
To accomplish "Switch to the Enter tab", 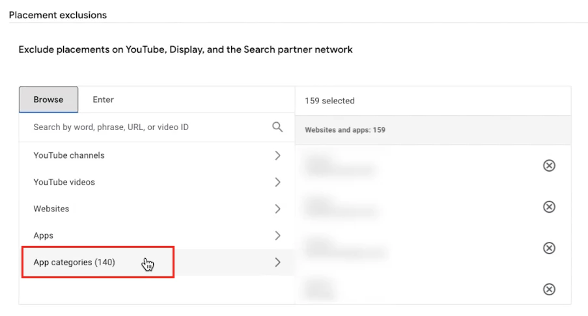I will [x=103, y=99].
